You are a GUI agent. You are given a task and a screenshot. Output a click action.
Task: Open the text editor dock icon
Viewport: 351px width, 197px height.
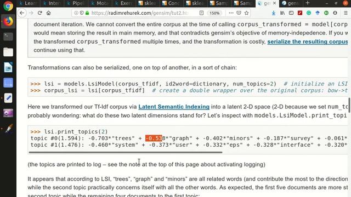(x=8, y=98)
